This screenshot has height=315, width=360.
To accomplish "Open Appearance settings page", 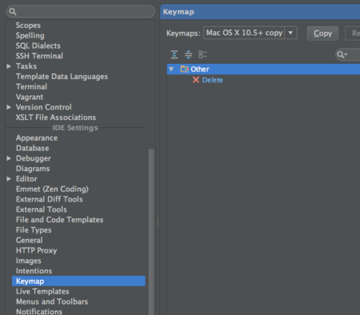I will coord(37,138).
